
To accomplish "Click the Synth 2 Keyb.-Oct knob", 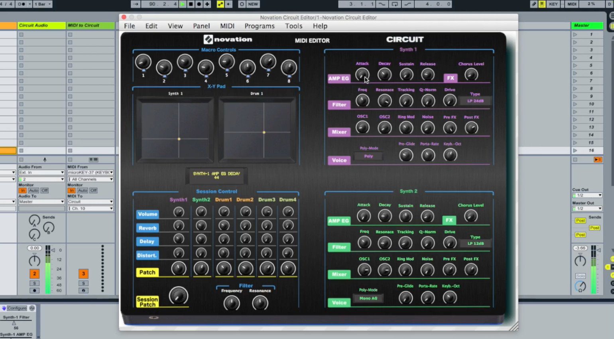I will pos(450,298).
